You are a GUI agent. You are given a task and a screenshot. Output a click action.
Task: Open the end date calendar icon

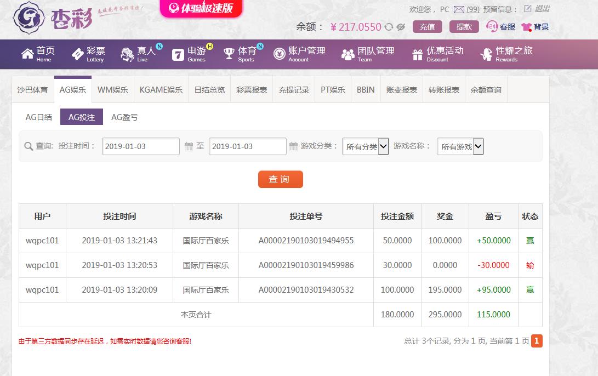tap(293, 146)
